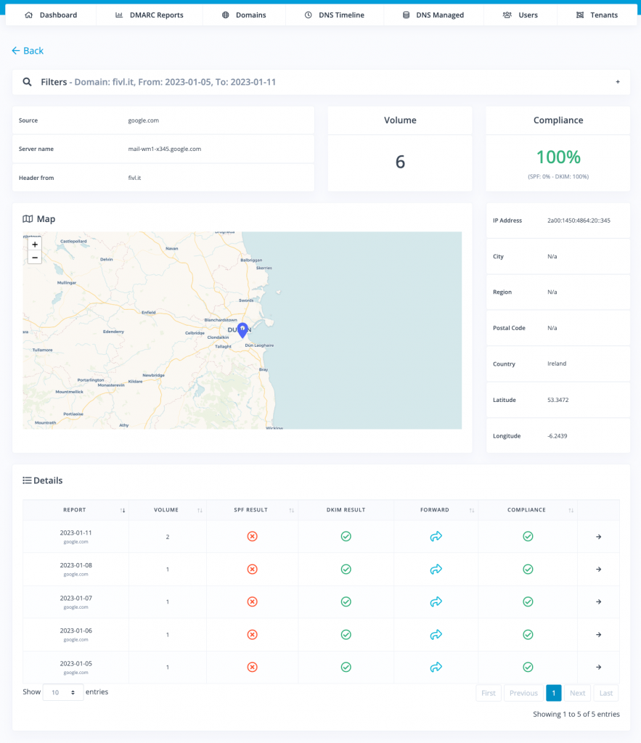Click compliance check in 2023-01-05 row
641x743 pixels.
[528, 668]
